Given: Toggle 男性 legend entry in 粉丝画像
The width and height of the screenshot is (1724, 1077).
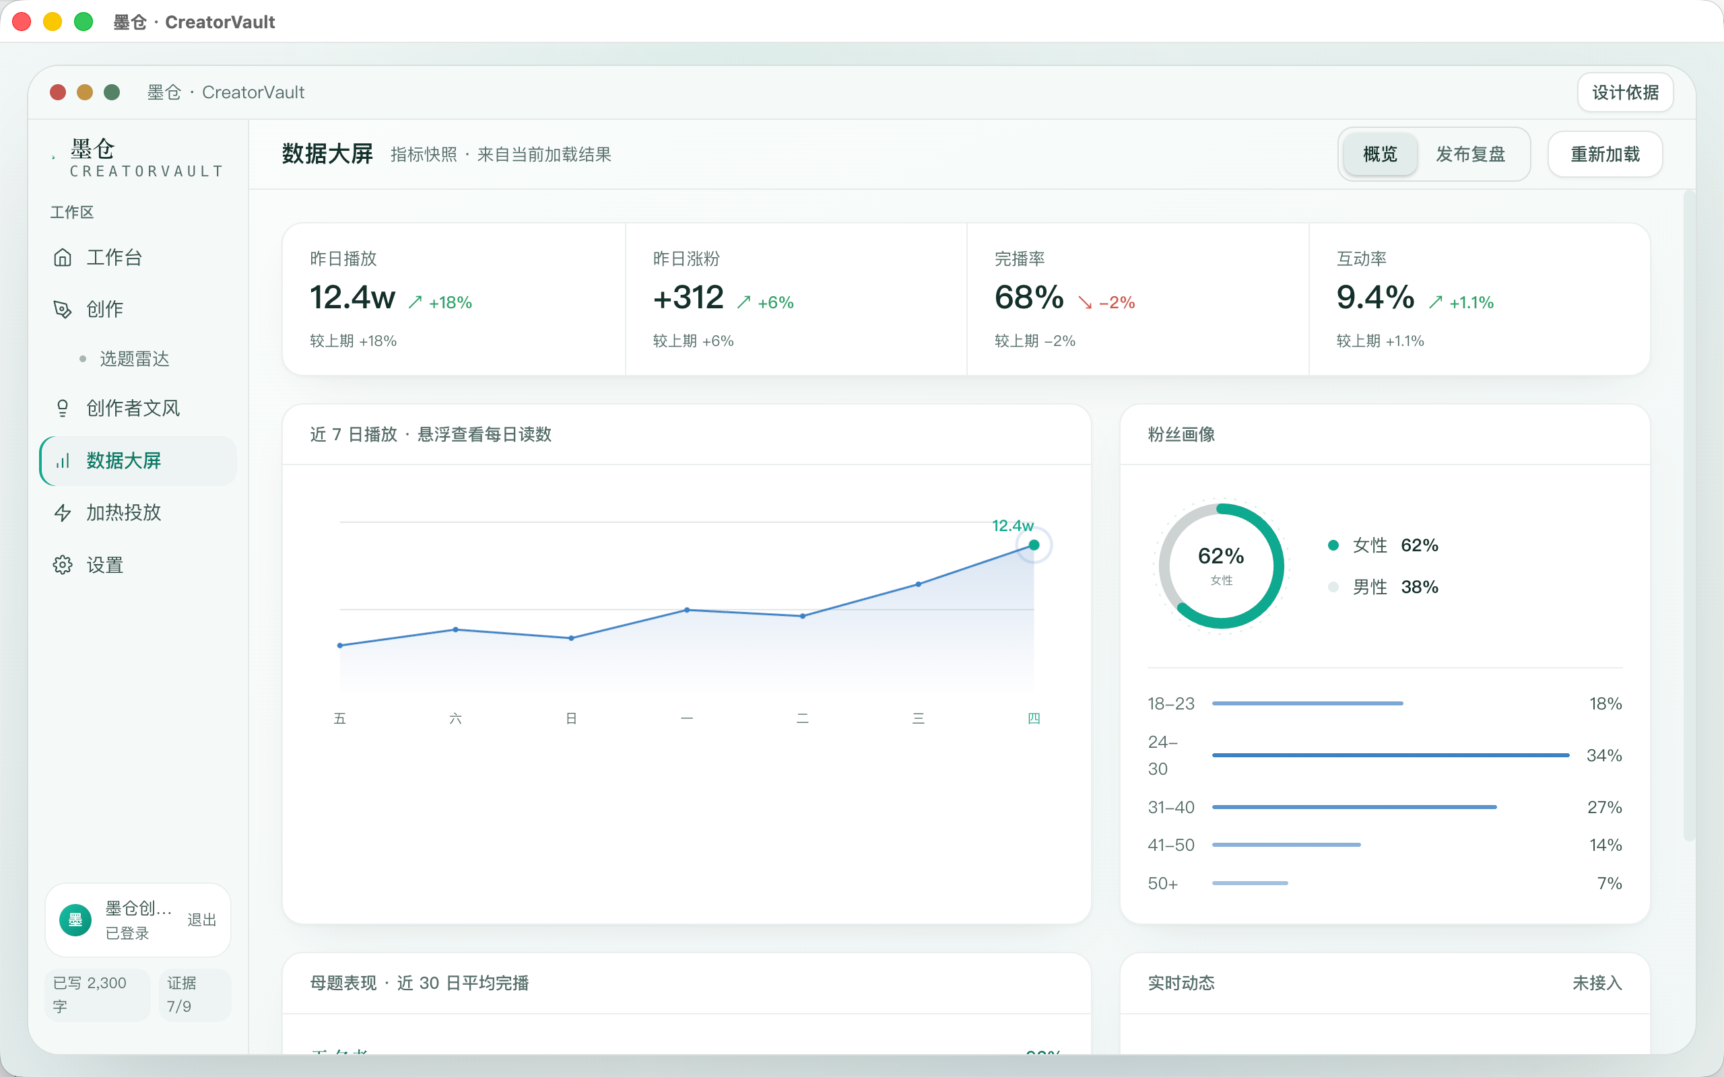Looking at the screenshot, I should (x=1383, y=587).
